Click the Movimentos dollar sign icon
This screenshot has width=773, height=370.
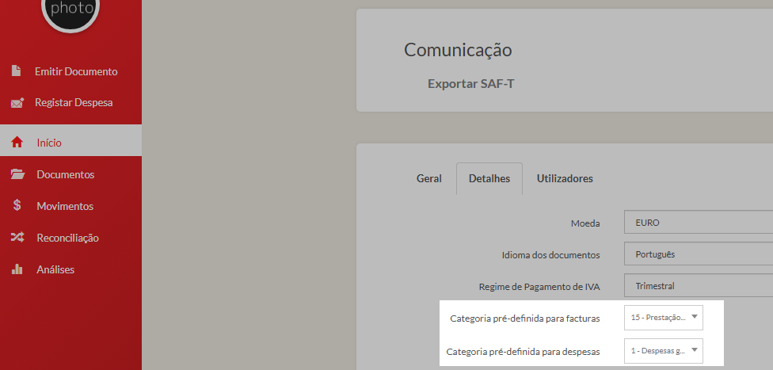click(17, 206)
